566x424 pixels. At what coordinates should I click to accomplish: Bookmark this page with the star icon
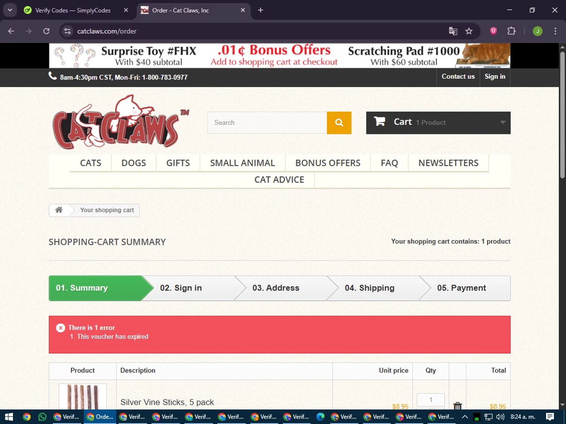coord(469,31)
